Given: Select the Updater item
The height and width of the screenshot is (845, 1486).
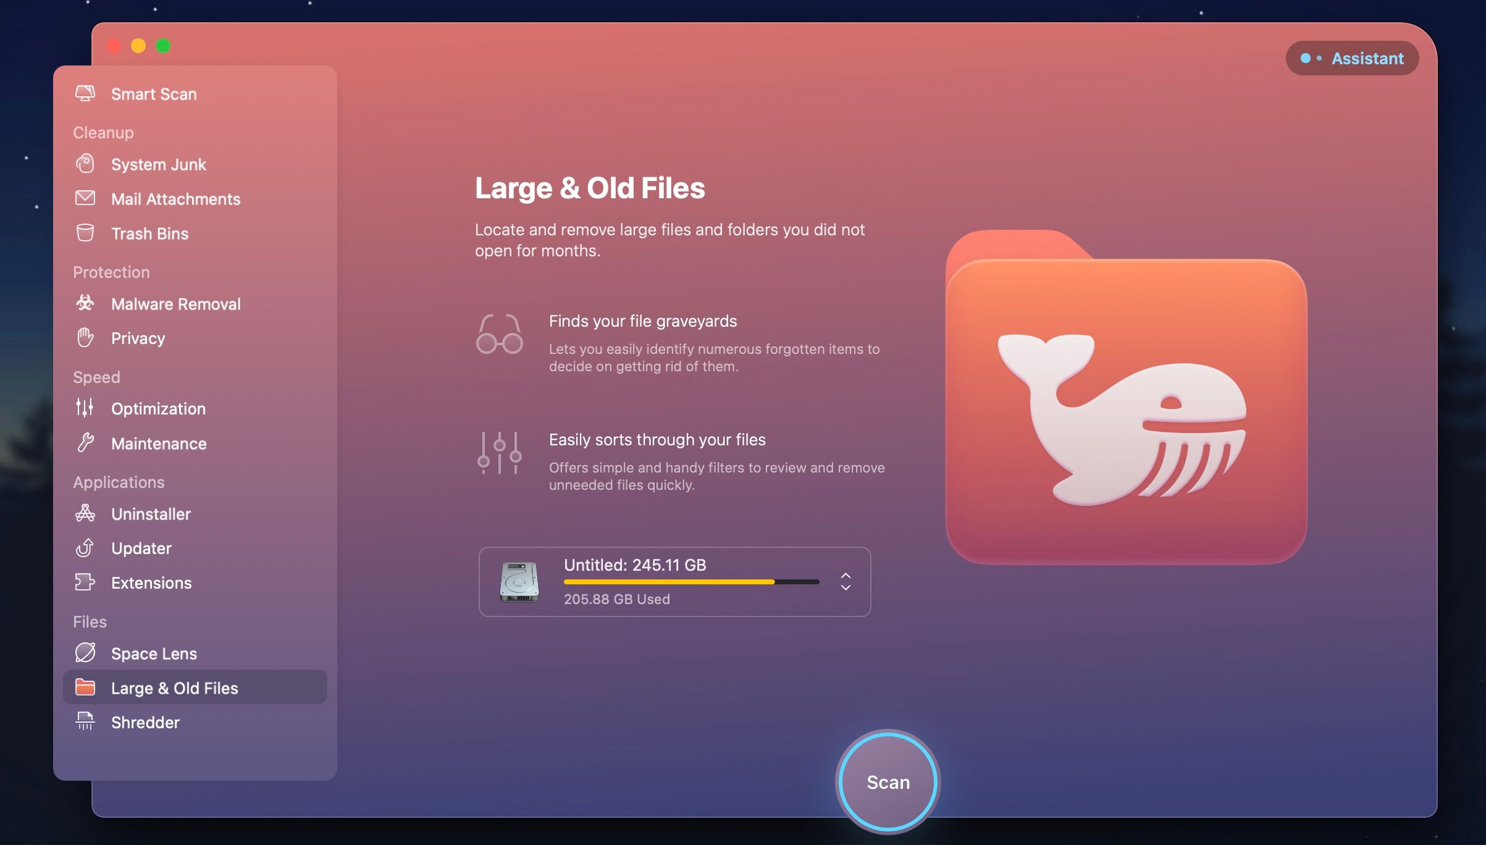Looking at the screenshot, I should point(141,548).
